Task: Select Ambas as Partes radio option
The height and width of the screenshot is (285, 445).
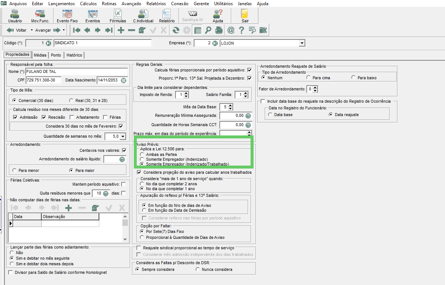Action: pyautogui.click(x=142, y=154)
